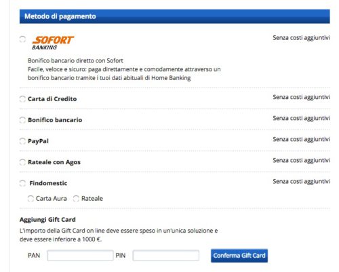Image resolution: width=339 pixels, height=272 pixels.
Task: Click the Carta di Credito label
Action: click(x=52, y=99)
